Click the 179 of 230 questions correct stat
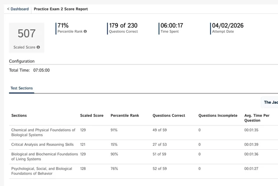Screen dimensions: 278x186 pyautogui.click(x=123, y=26)
